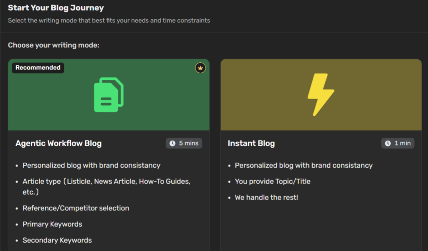
Task: Click the clock icon in the 1 min badge
Action: pos(388,143)
